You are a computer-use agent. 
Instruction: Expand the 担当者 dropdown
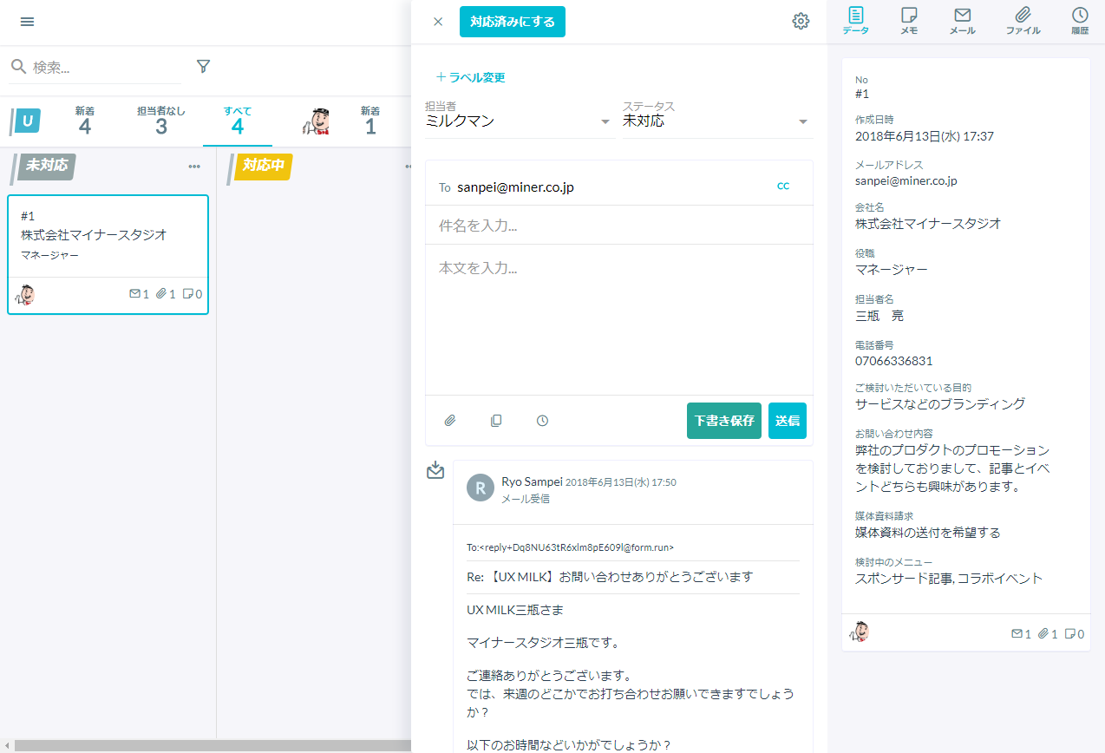605,121
